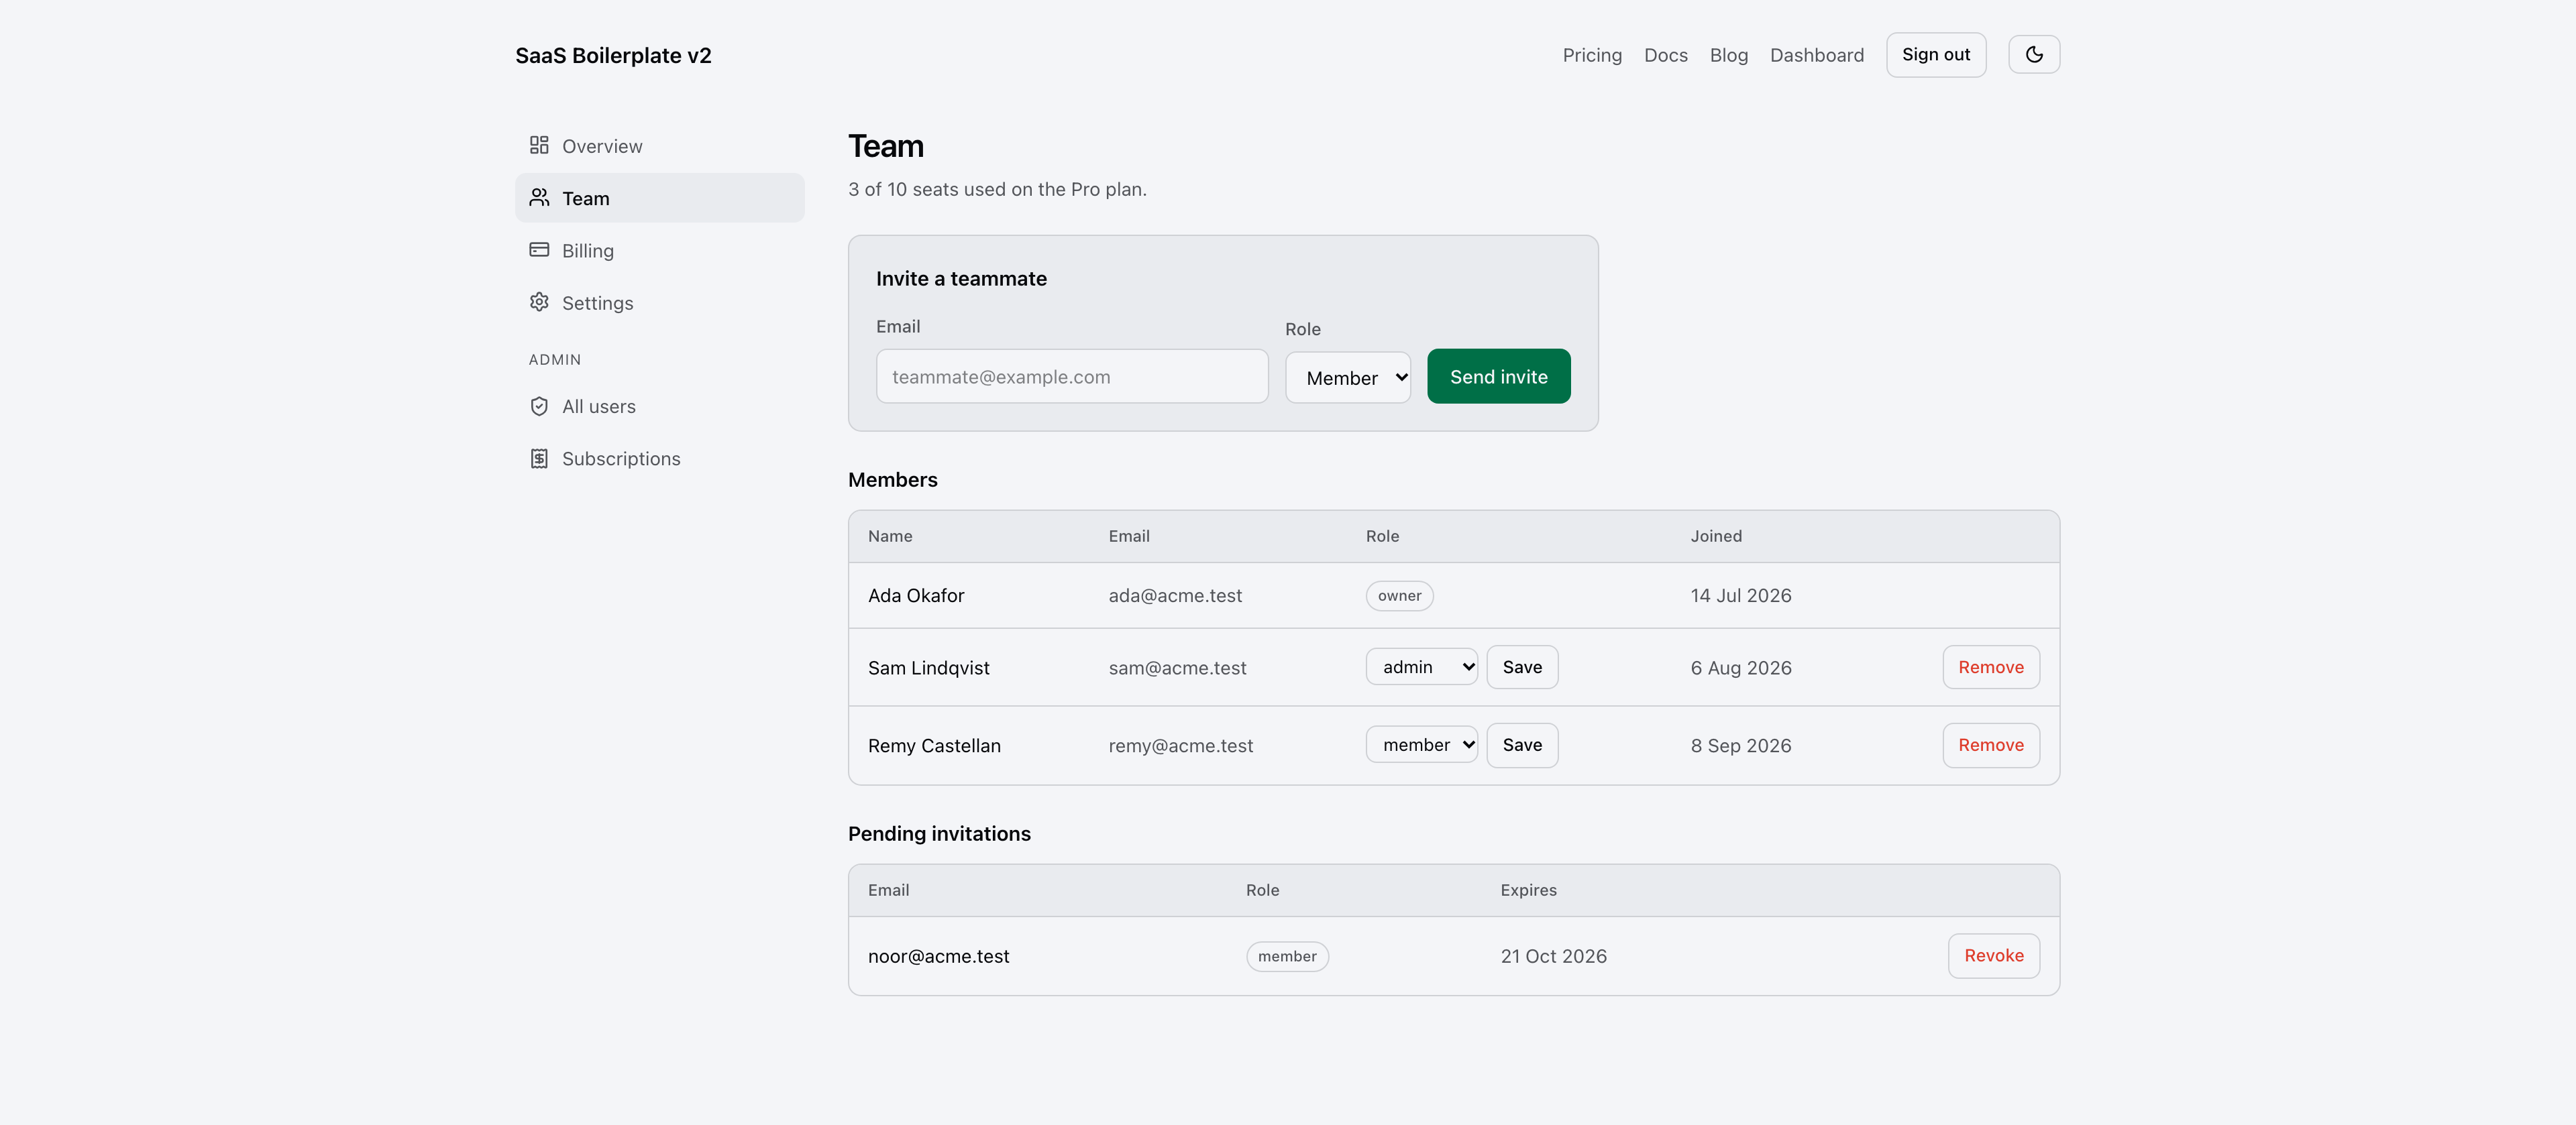
Task: Save Remy Castellan's role
Action: tap(1522, 746)
